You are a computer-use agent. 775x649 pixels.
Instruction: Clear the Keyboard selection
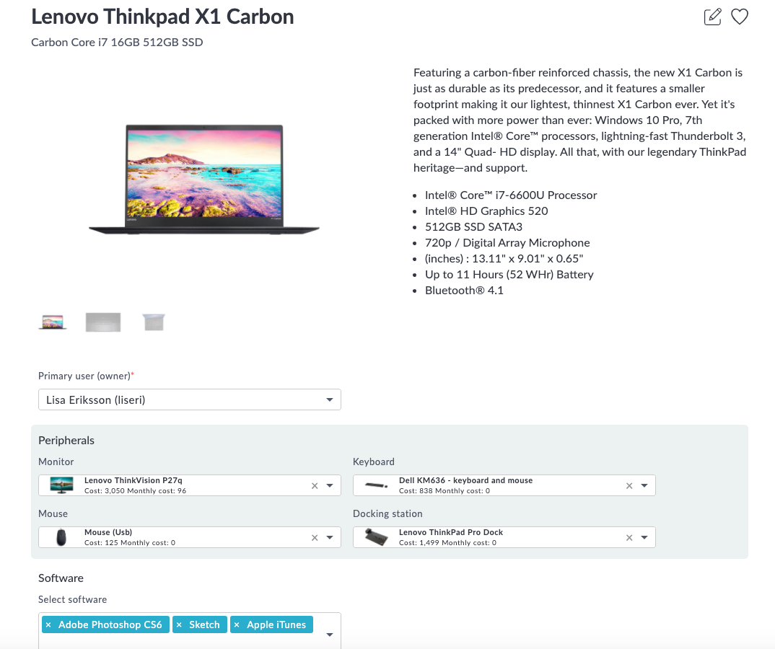click(629, 486)
